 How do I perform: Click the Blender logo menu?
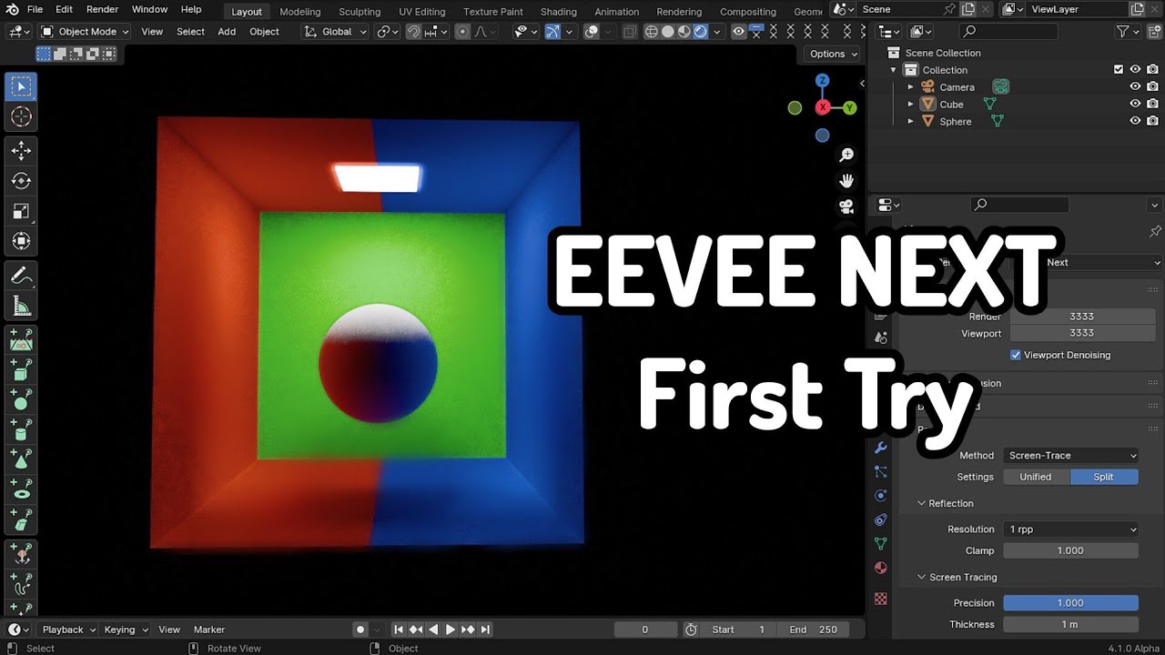(x=11, y=9)
